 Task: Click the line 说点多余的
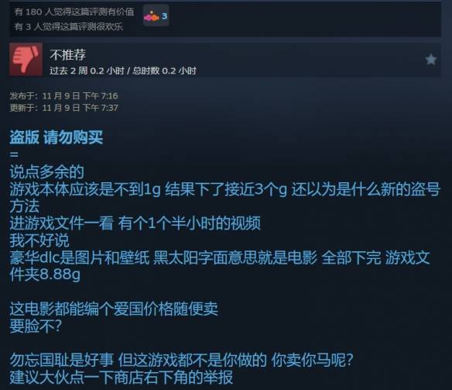(46, 172)
